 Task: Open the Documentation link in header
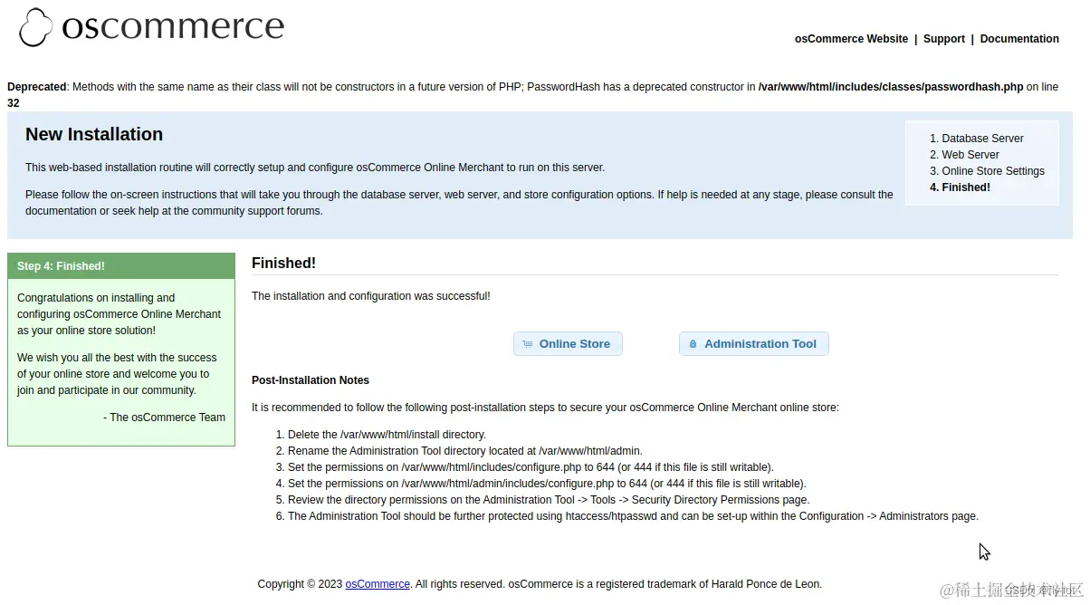(x=1019, y=39)
